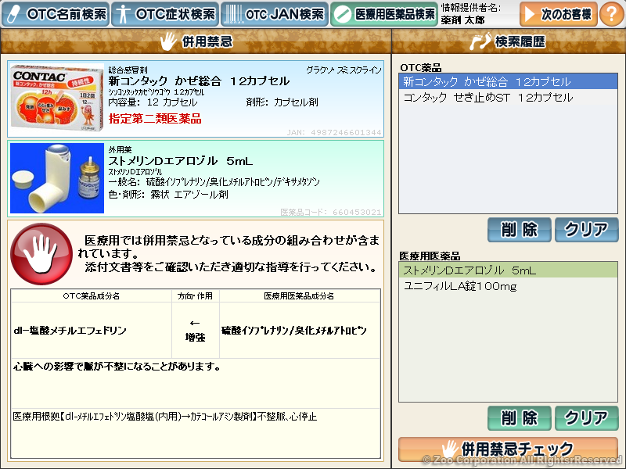Image resolution: width=626 pixels, height=469 pixels.
Task: Click クリア under the OTC薬品 list
Action: [586, 229]
